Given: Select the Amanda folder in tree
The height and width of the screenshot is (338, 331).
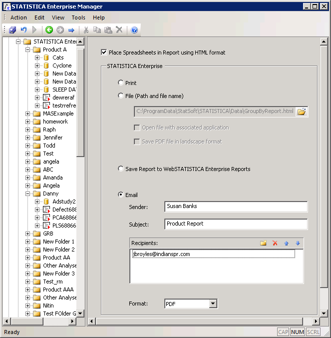Looking at the screenshot, I should tap(53, 177).
